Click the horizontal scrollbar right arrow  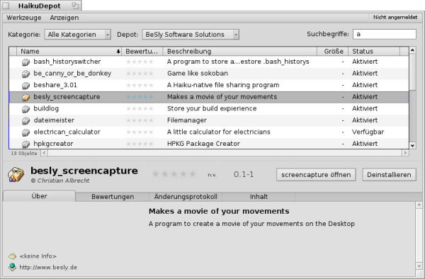405,153
